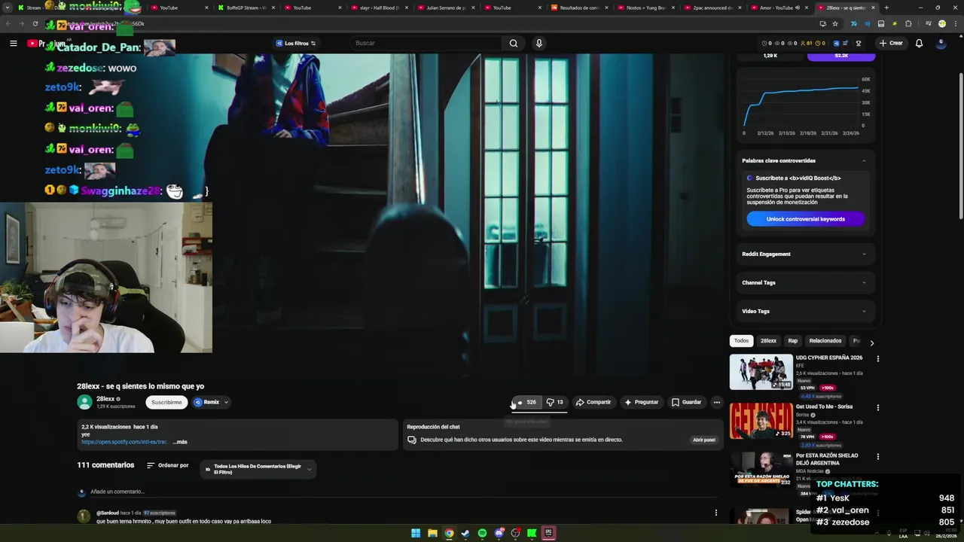
Task: Expand the Reddit Engagement section
Action: [x=804, y=254]
